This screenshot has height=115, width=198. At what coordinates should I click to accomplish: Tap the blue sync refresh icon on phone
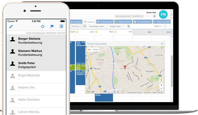pyautogui.click(x=43, y=27)
